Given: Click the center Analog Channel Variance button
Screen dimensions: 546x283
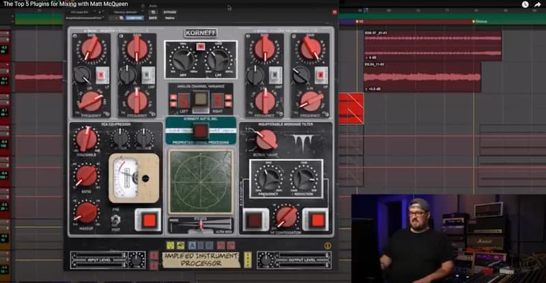Looking at the screenshot, I should pos(201,100).
